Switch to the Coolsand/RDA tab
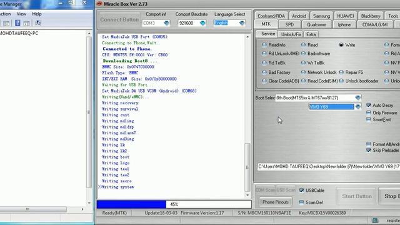The image size is (400, 225). 271,16
